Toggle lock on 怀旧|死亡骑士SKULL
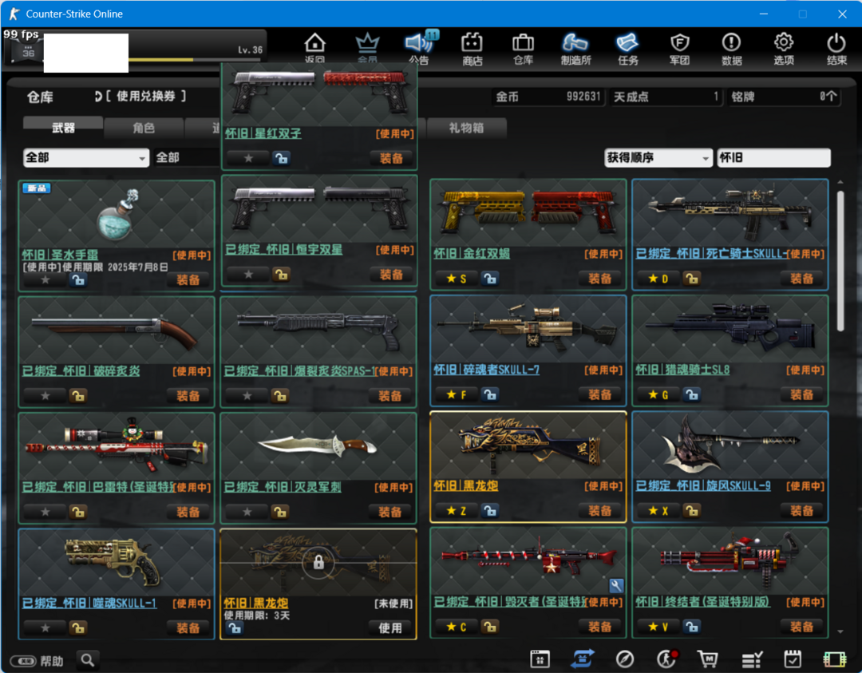 pyautogui.click(x=691, y=278)
